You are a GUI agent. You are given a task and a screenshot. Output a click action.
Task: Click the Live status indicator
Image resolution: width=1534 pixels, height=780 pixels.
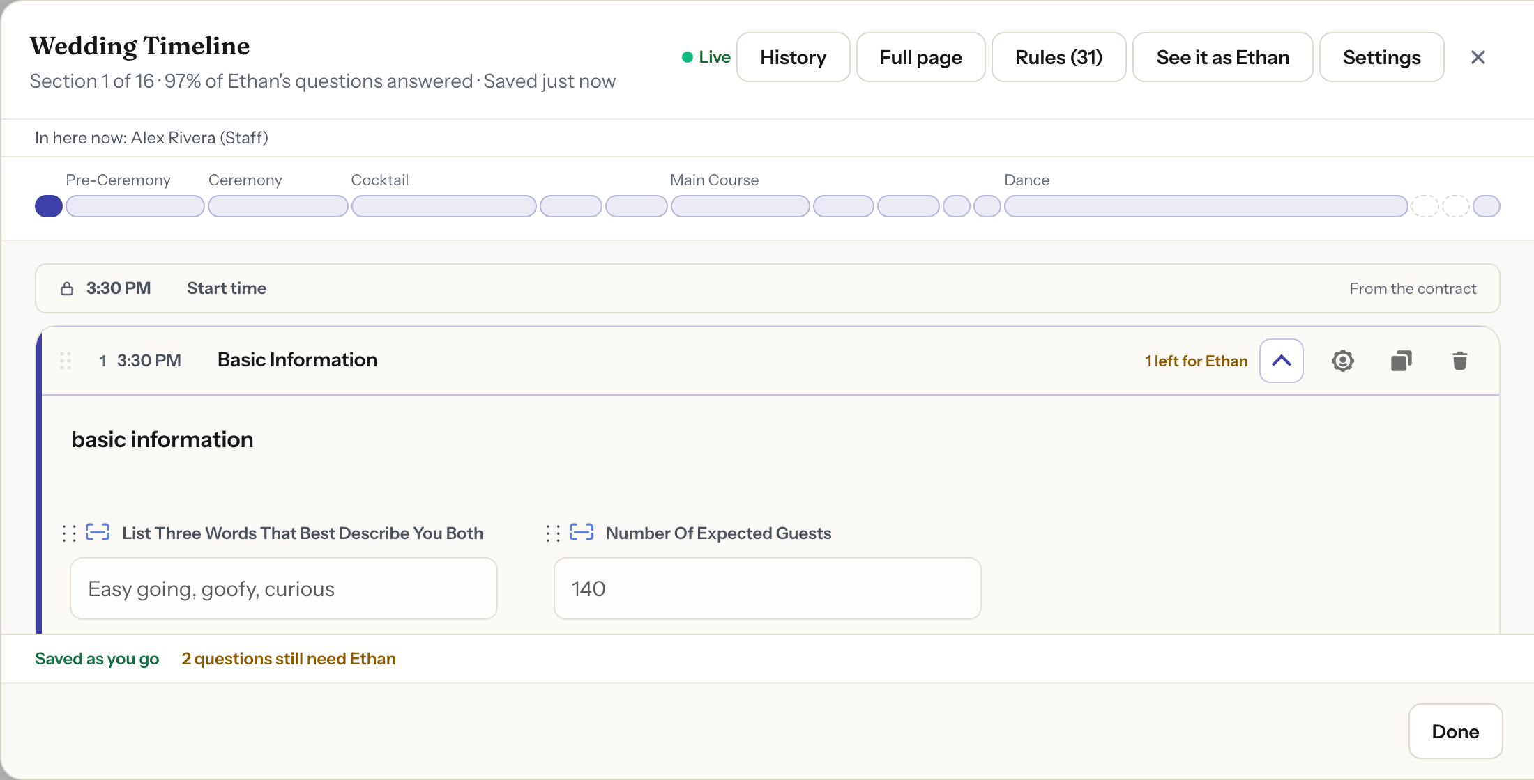tap(706, 57)
